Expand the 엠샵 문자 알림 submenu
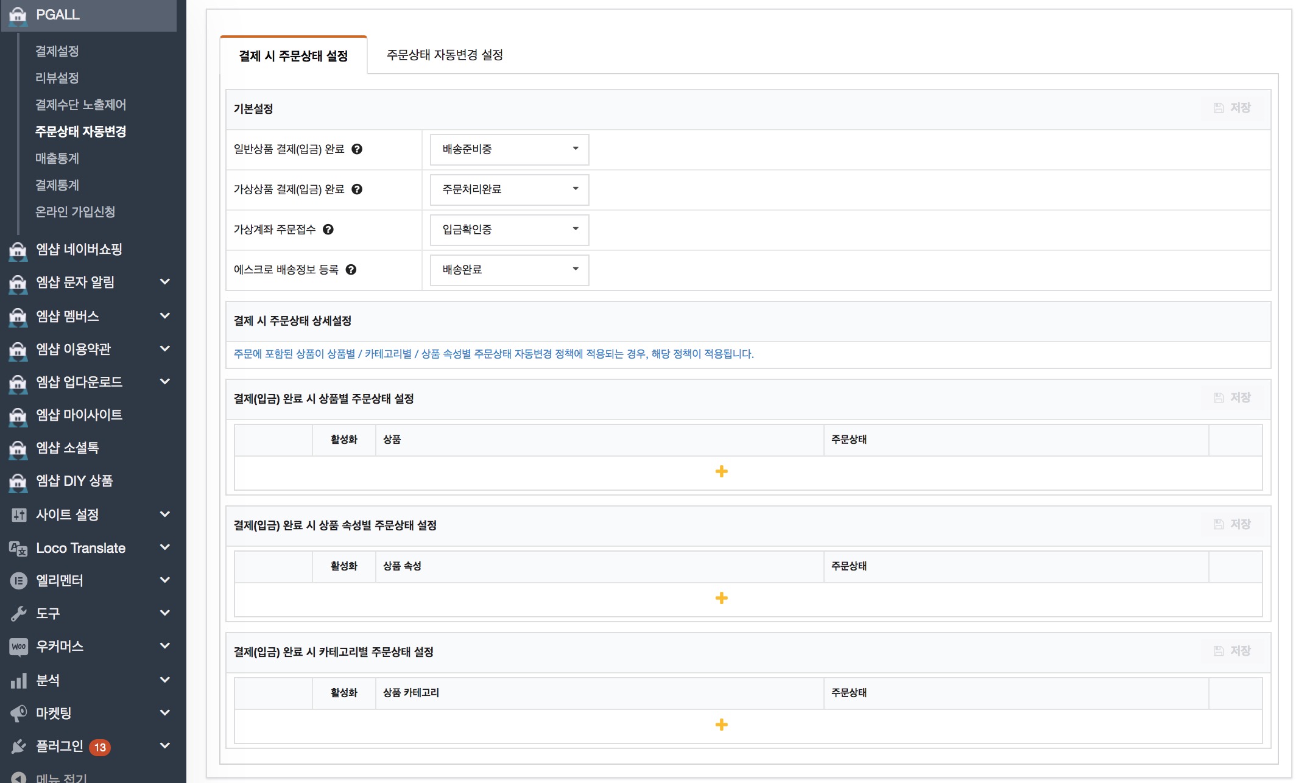Image resolution: width=1307 pixels, height=783 pixels. tap(164, 282)
